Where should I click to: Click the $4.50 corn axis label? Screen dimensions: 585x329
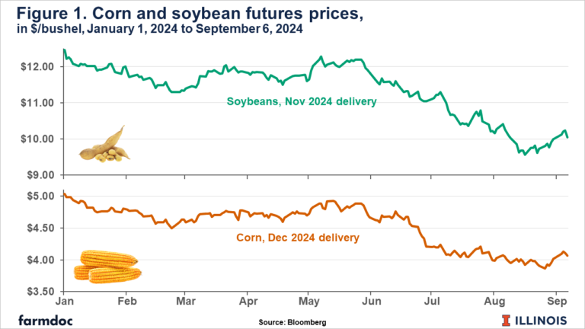(x=40, y=228)
